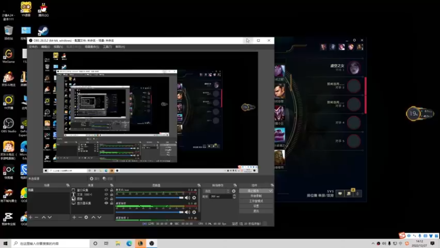The image size is (440, 248).
Task: Click the Windows taskbar search box
Action: (x=51, y=244)
